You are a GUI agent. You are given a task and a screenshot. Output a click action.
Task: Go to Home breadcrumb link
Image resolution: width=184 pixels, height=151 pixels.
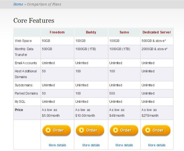coord(18,4)
